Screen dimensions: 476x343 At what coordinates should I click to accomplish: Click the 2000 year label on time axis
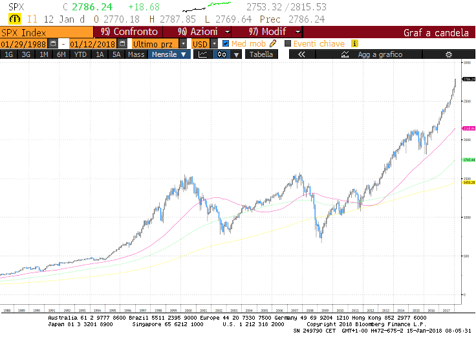coord(188,311)
